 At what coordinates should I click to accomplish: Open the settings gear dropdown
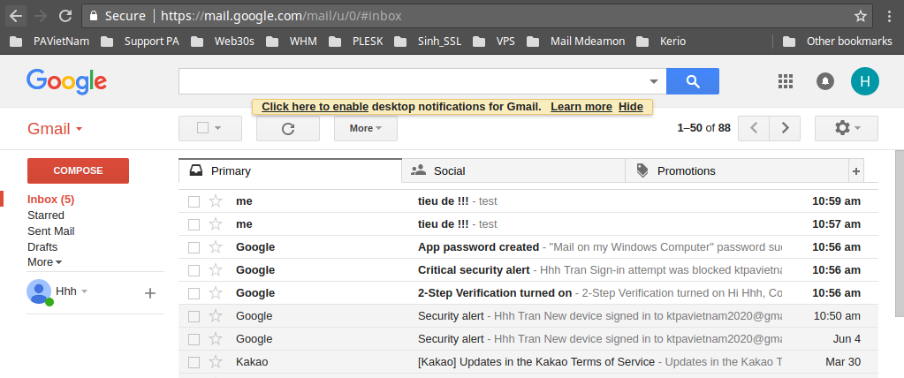pyautogui.click(x=847, y=128)
